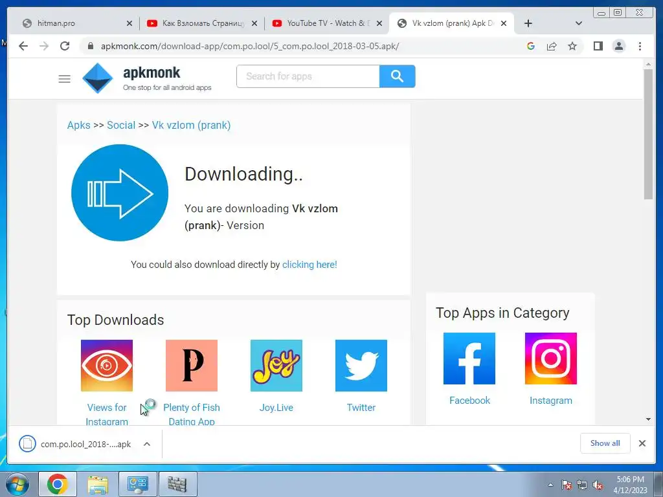The height and width of the screenshot is (497, 663).
Task: Open Plenty of Fish app icon
Action: (x=192, y=366)
